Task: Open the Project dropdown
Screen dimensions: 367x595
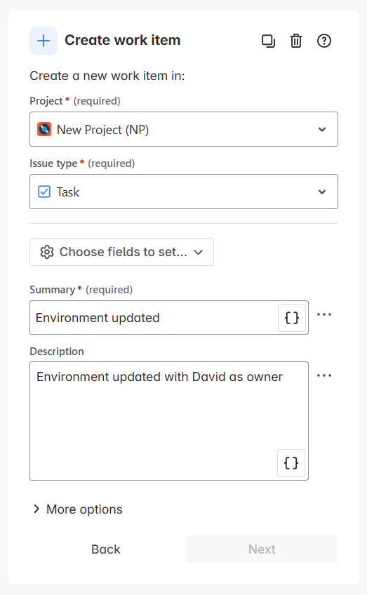Action: 184,129
